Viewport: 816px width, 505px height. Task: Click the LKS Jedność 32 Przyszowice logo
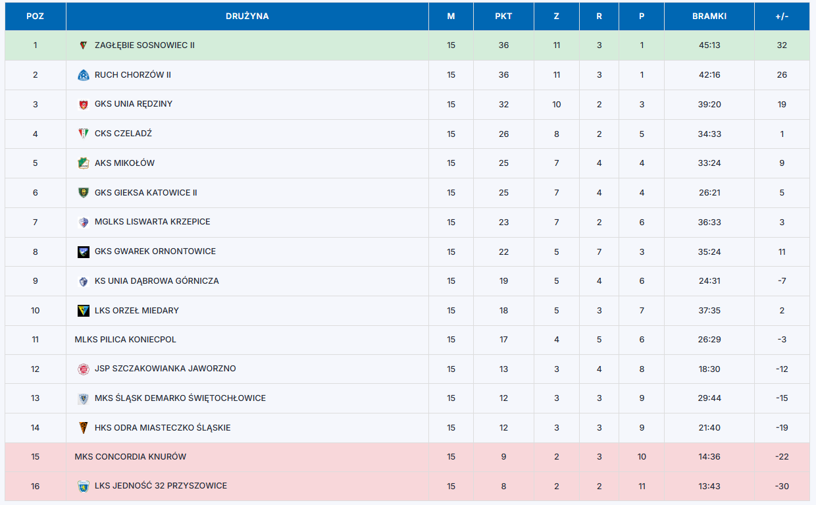pos(83,487)
